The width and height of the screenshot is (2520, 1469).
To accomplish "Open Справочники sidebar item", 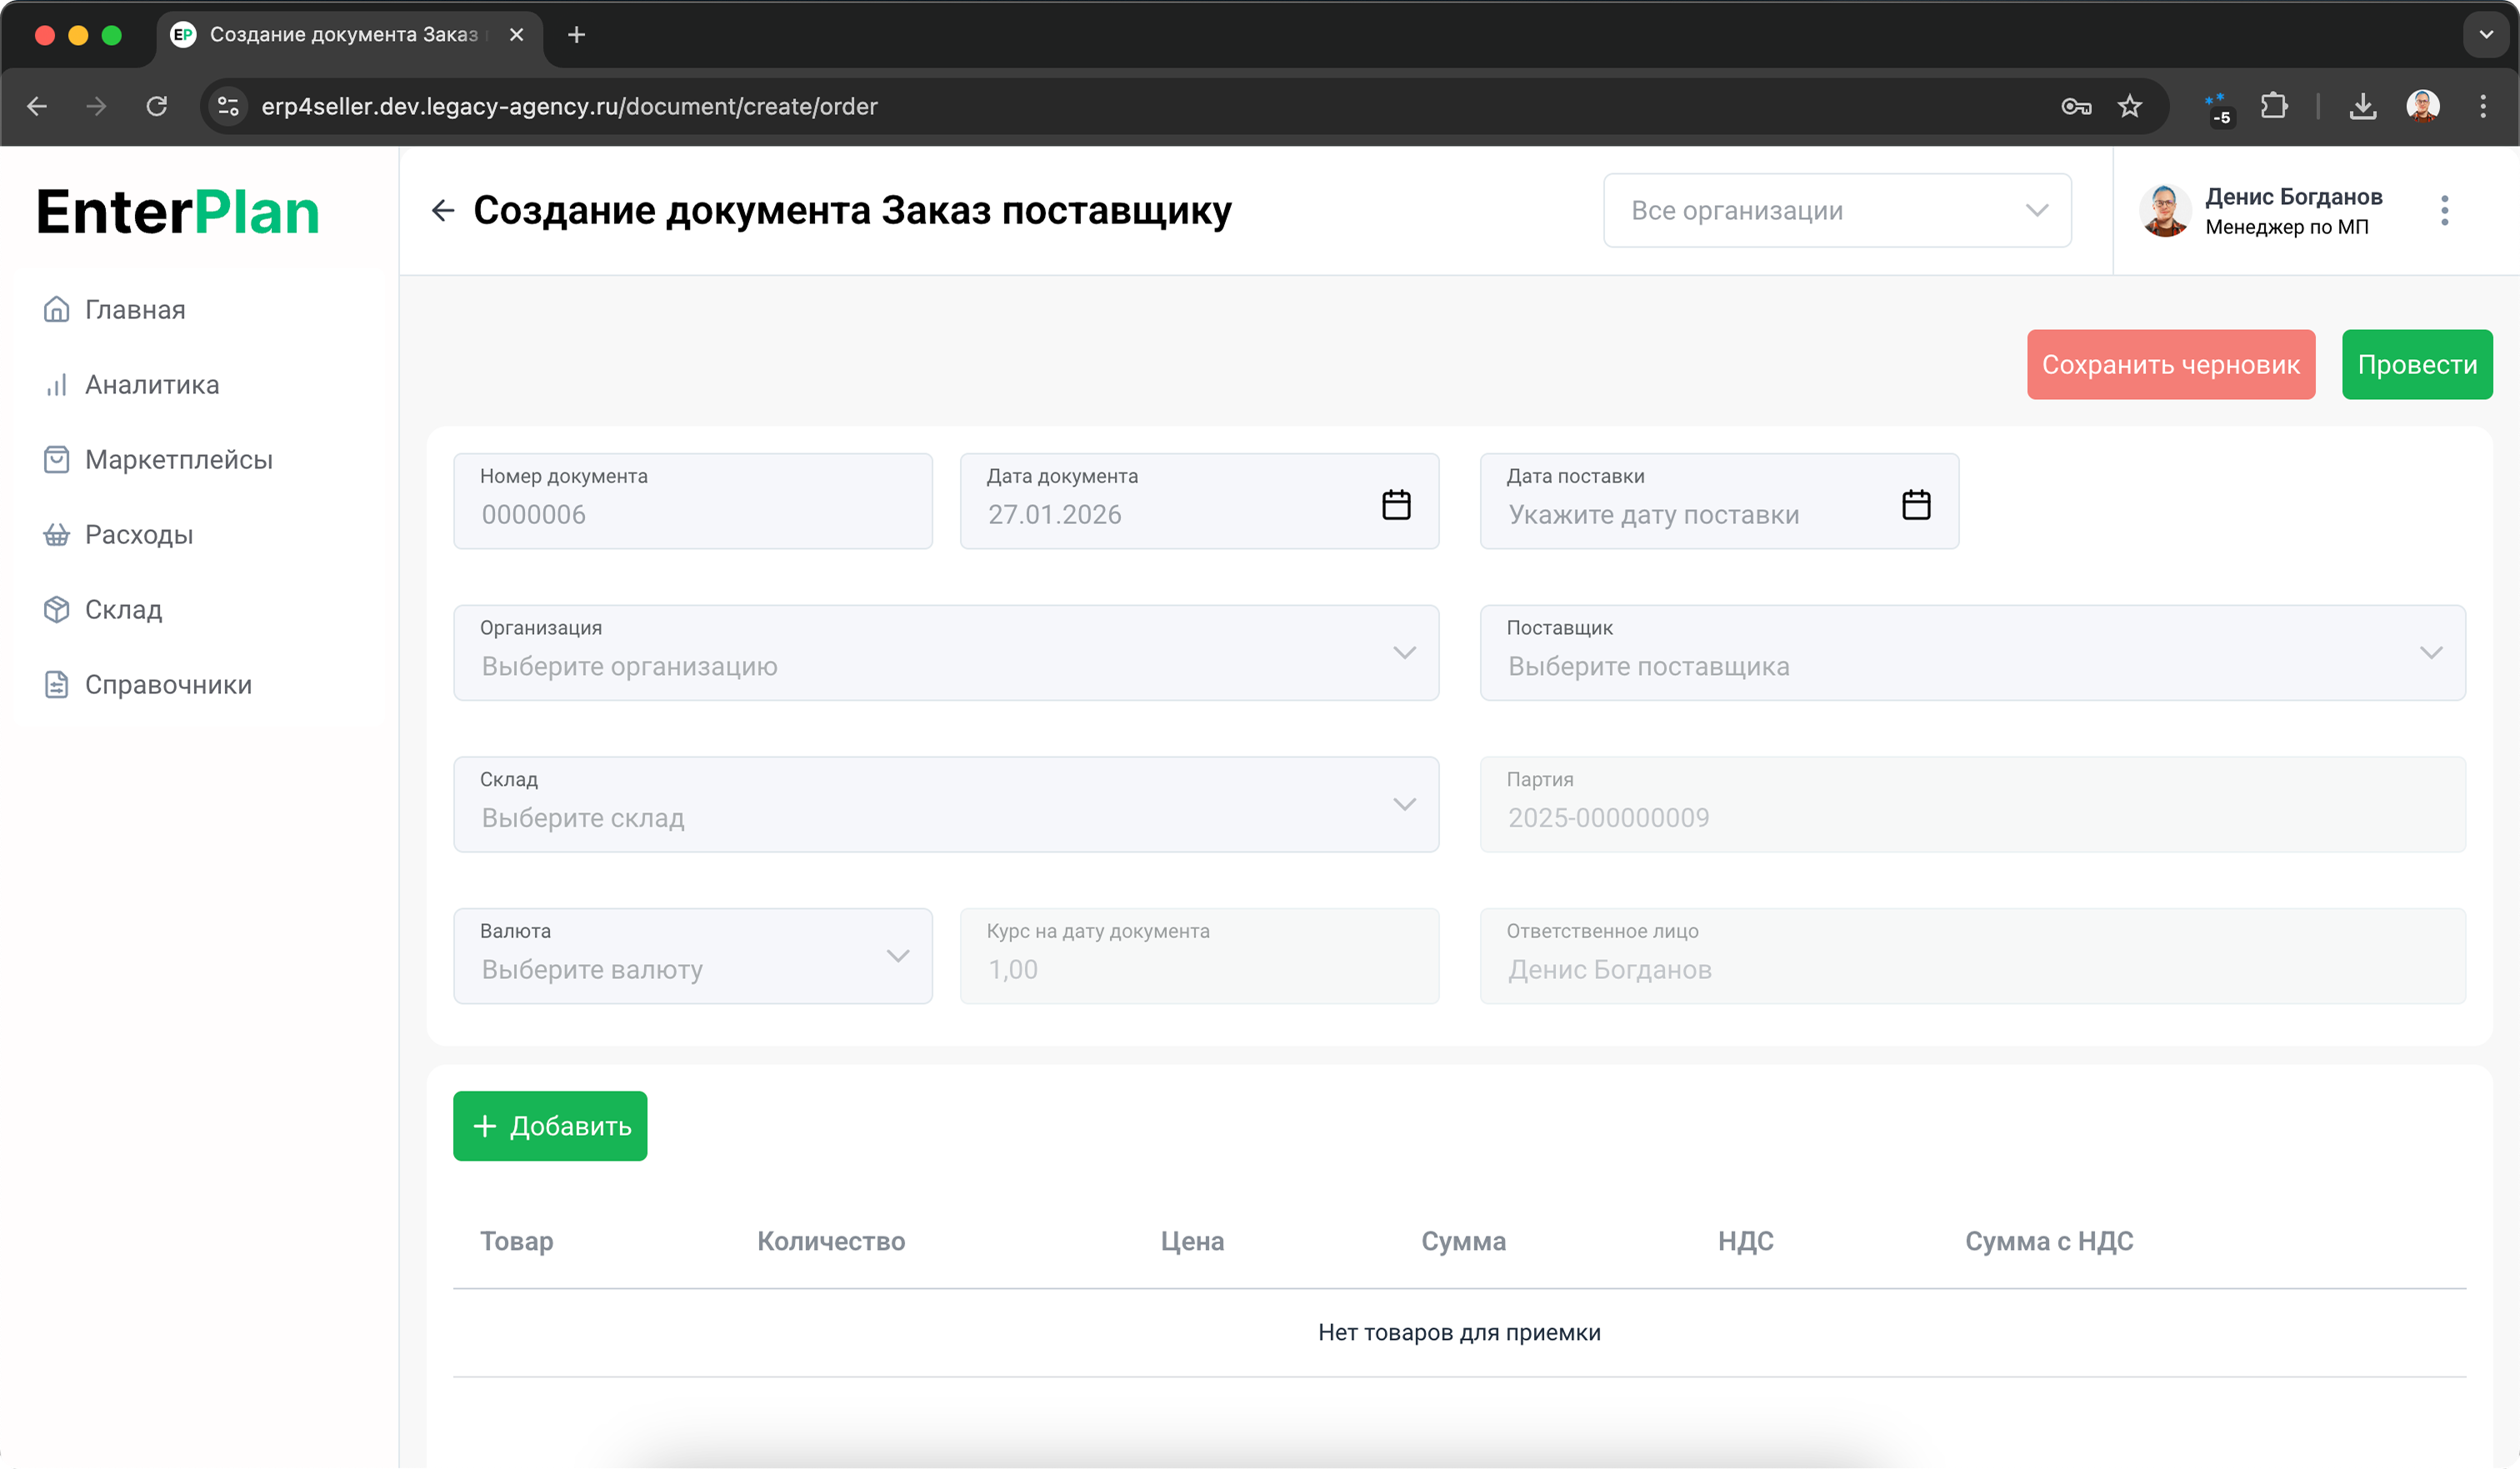I will click(x=168, y=685).
